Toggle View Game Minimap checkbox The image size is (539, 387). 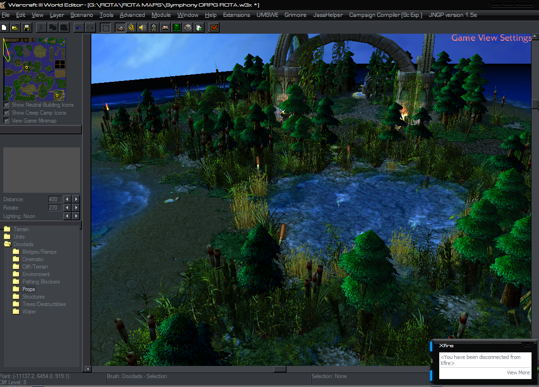click(x=6, y=121)
